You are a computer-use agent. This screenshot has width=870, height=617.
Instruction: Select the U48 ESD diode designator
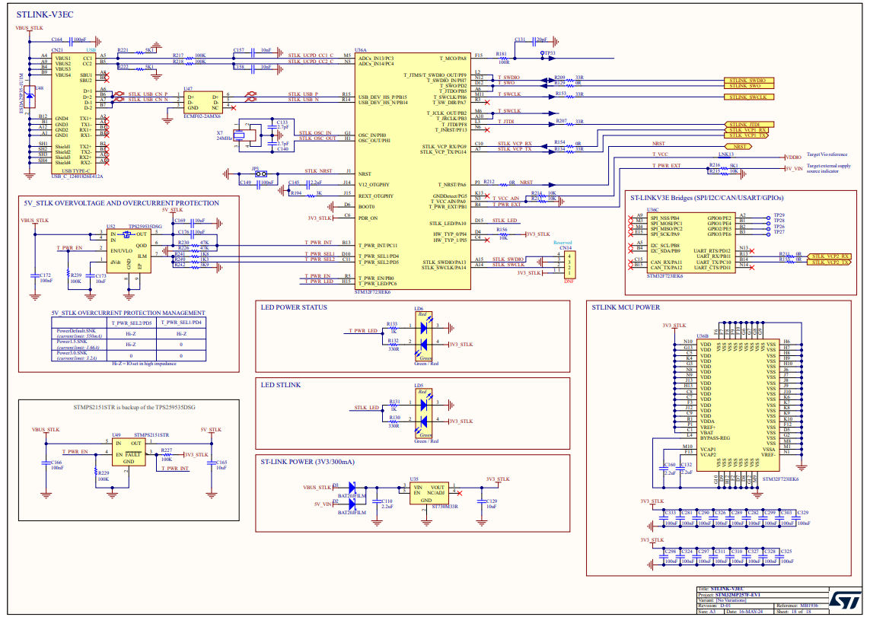click(40, 88)
